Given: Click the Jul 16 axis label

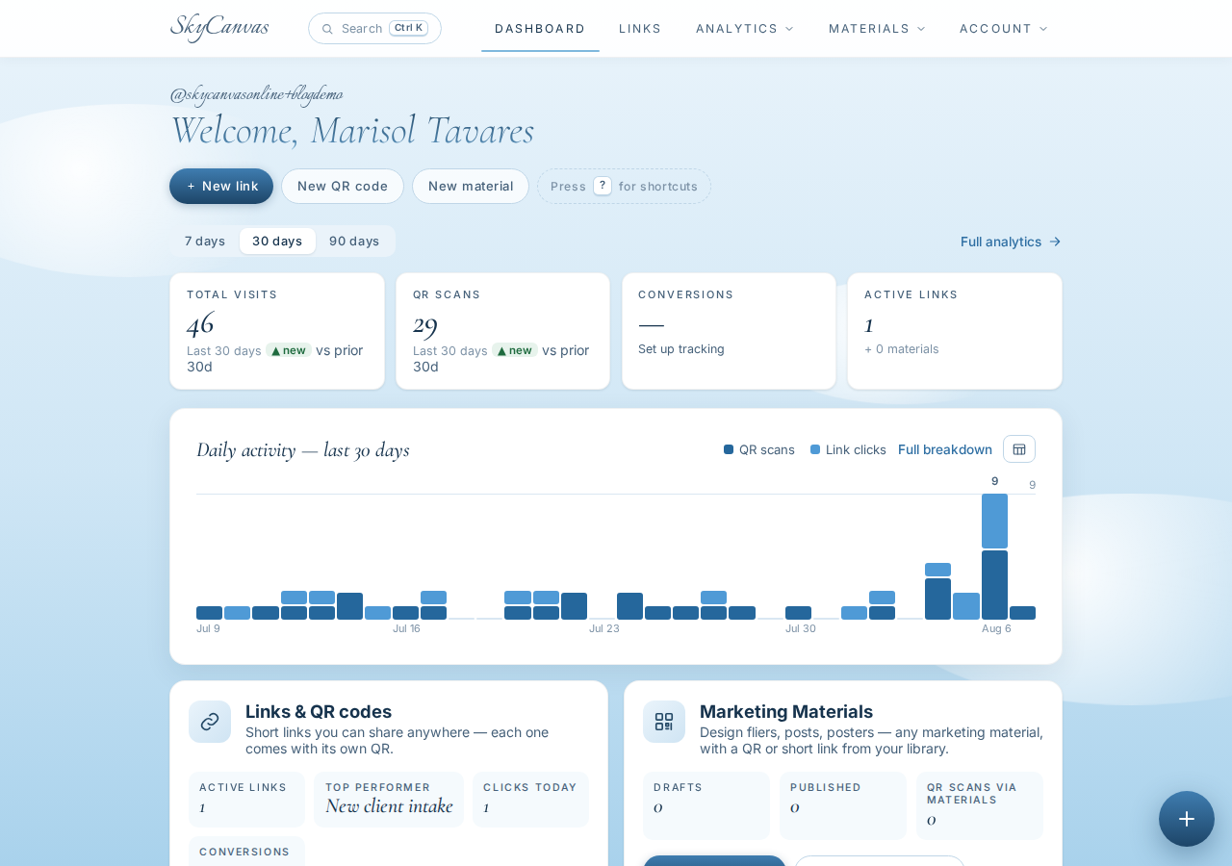Looking at the screenshot, I should click(406, 628).
